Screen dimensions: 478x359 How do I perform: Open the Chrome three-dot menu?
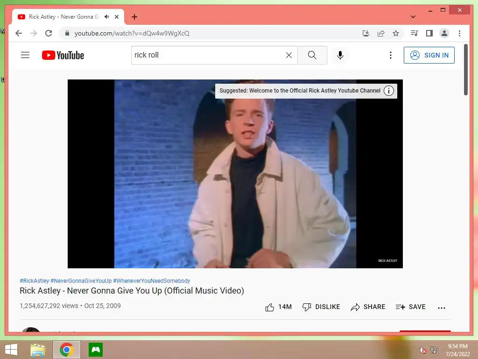(x=459, y=33)
